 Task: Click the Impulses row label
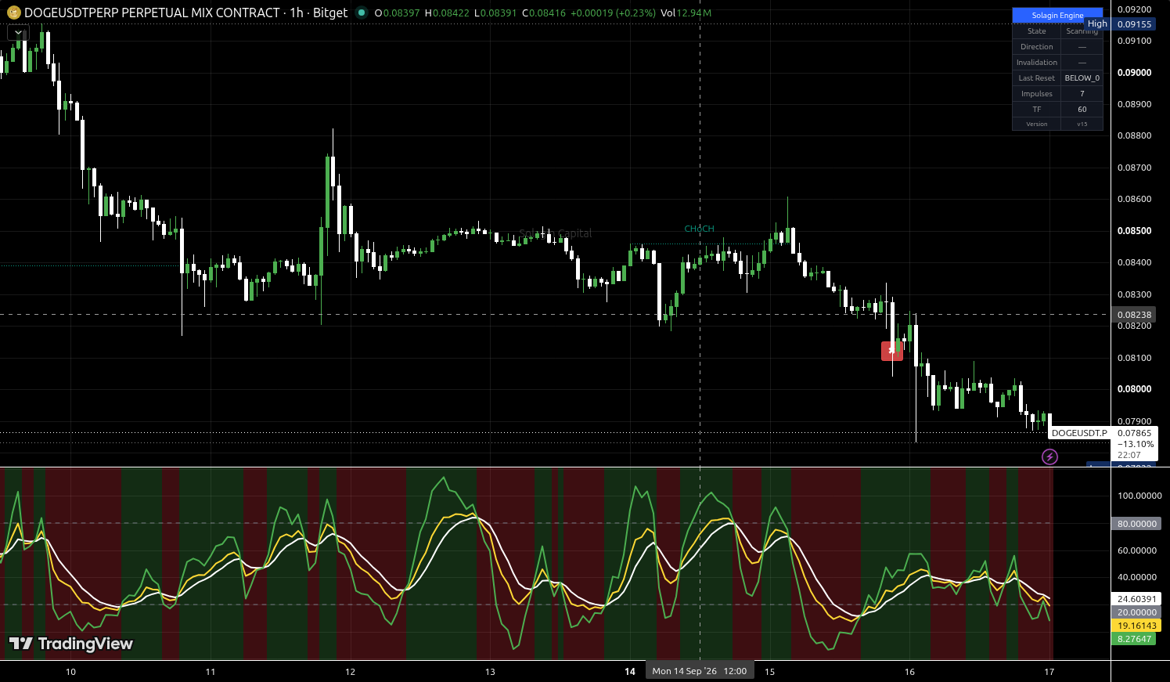click(1037, 94)
